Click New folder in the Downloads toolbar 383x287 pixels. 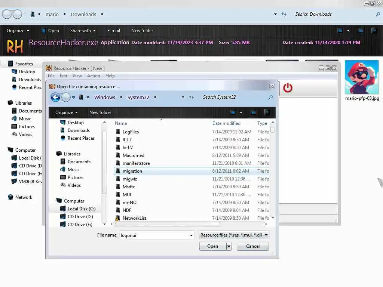tap(142, 31)
